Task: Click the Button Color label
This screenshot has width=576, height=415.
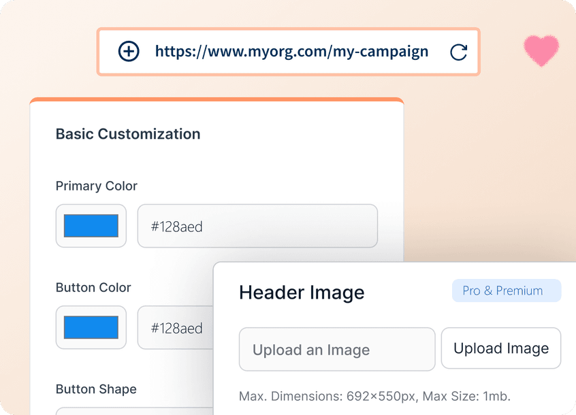Action: pos(93,288)
